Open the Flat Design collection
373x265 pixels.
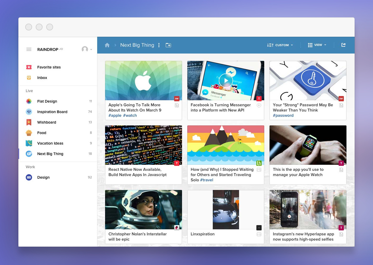pyautogui.click(x=58, y=101)
